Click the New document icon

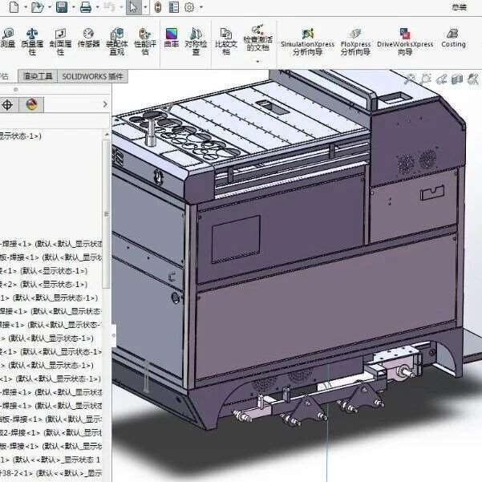[14, 6]
